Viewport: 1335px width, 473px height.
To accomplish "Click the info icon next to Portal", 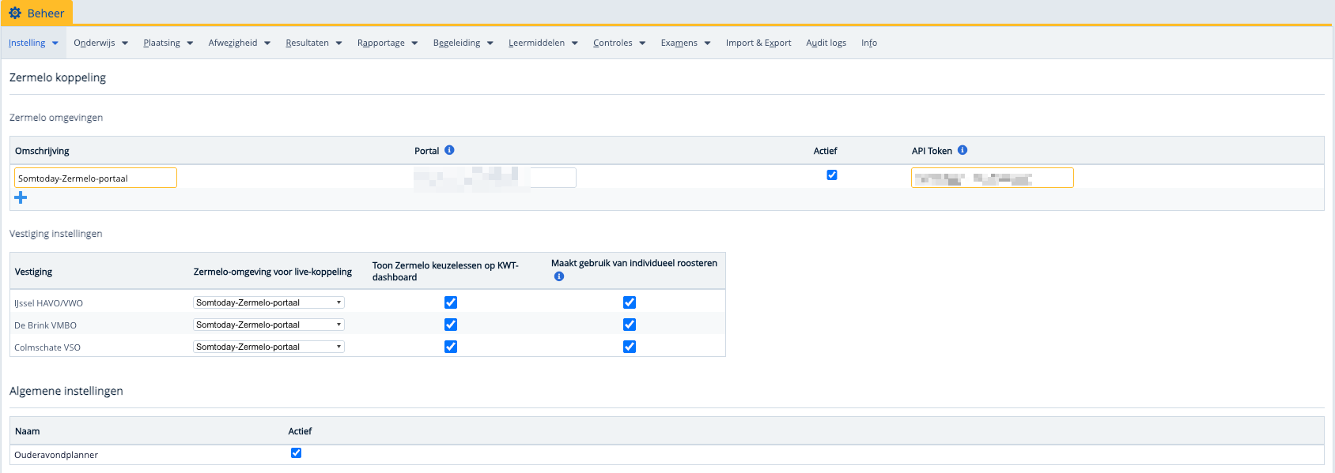I will pos(449,150).
